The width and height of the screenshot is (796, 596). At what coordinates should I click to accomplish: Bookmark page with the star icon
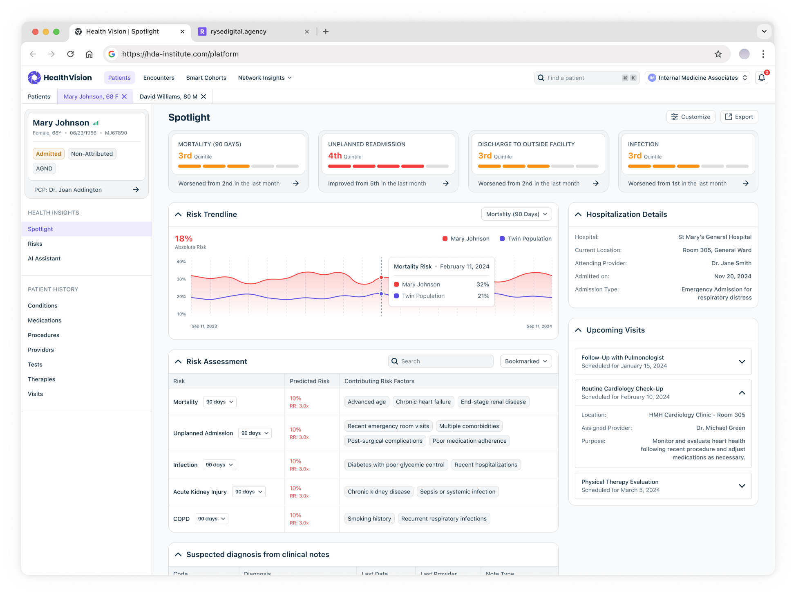click(718, 54)
